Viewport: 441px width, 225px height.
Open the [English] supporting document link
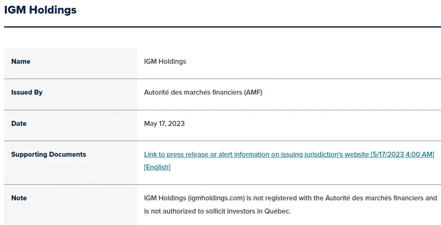click(x=157, y=167)
